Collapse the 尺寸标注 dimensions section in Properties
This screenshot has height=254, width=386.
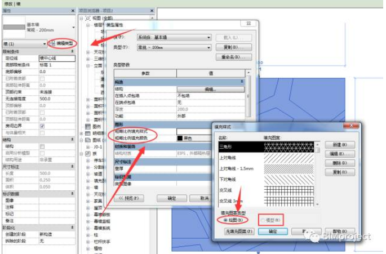click(72, 167)
